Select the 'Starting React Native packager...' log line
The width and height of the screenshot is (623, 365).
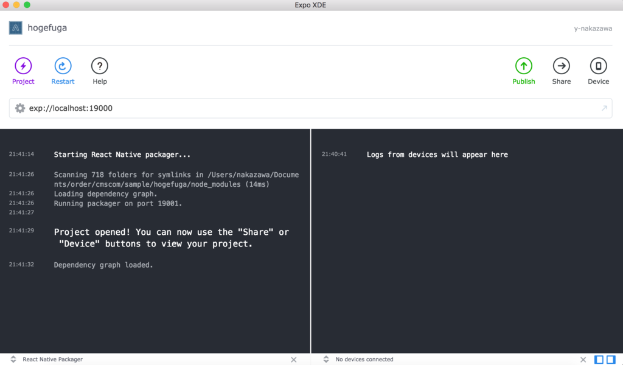122,155
